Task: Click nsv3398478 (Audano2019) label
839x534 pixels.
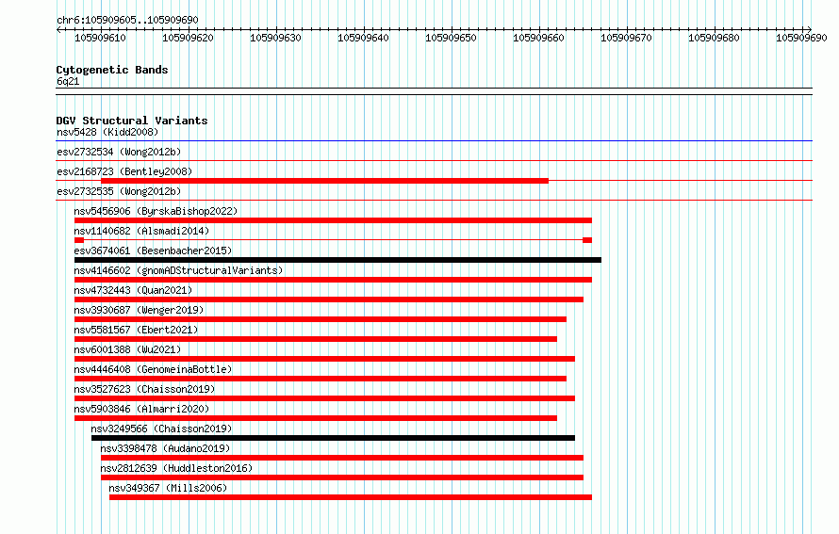Action: (165, 448)
